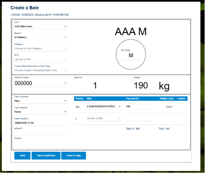The height and width of the screenshot is (173, 205).
Task: Click the Bin Code field inside the circle
Action: [131, 56]
